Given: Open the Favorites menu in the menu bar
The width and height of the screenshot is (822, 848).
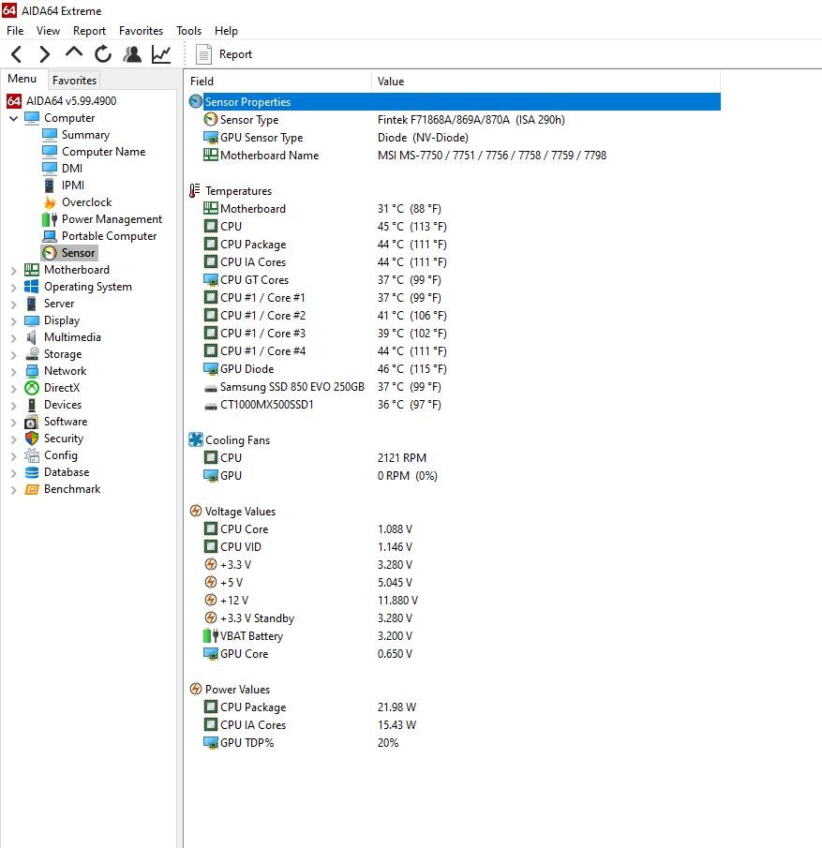Looking at the screenshot, I should 141,31.
